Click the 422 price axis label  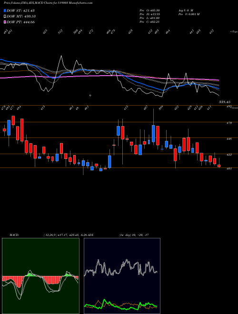[229, 155]
